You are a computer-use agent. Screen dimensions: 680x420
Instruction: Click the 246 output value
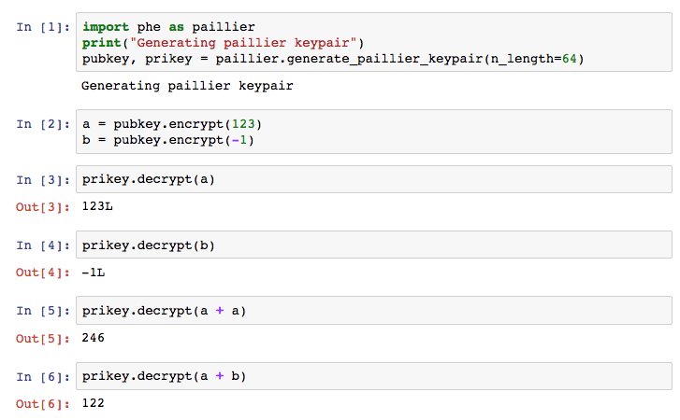[x=94, y=338]
